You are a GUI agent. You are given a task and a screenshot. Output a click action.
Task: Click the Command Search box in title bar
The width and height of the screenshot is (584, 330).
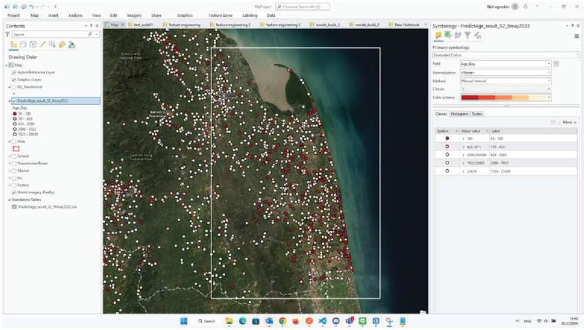point(302,6)
